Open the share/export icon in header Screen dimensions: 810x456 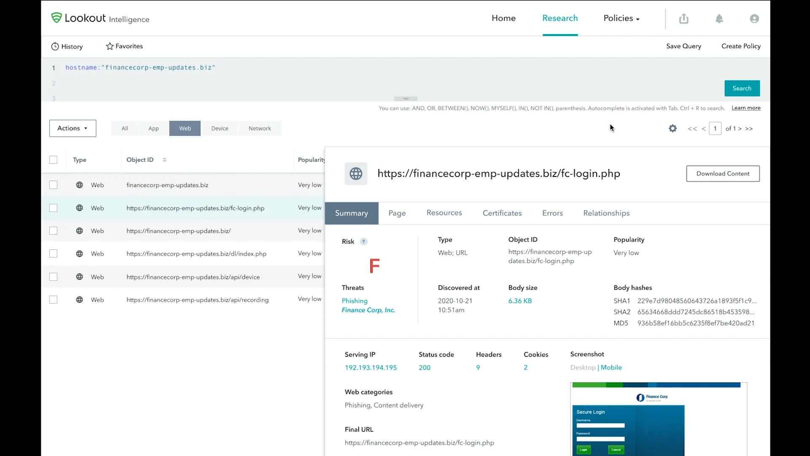click(684, 19)
